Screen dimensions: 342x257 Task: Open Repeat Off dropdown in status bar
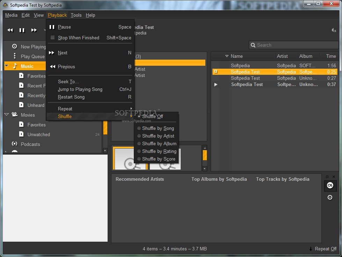click(x=323, y=249)
